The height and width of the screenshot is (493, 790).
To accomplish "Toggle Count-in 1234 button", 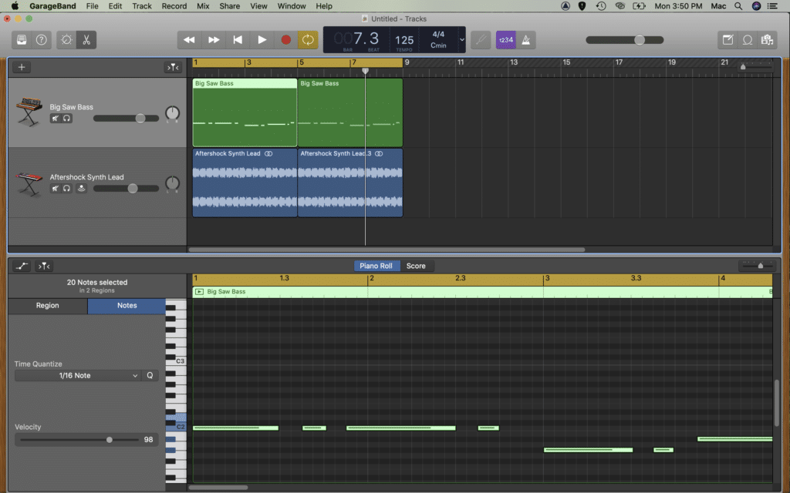I will pos(506,40).
